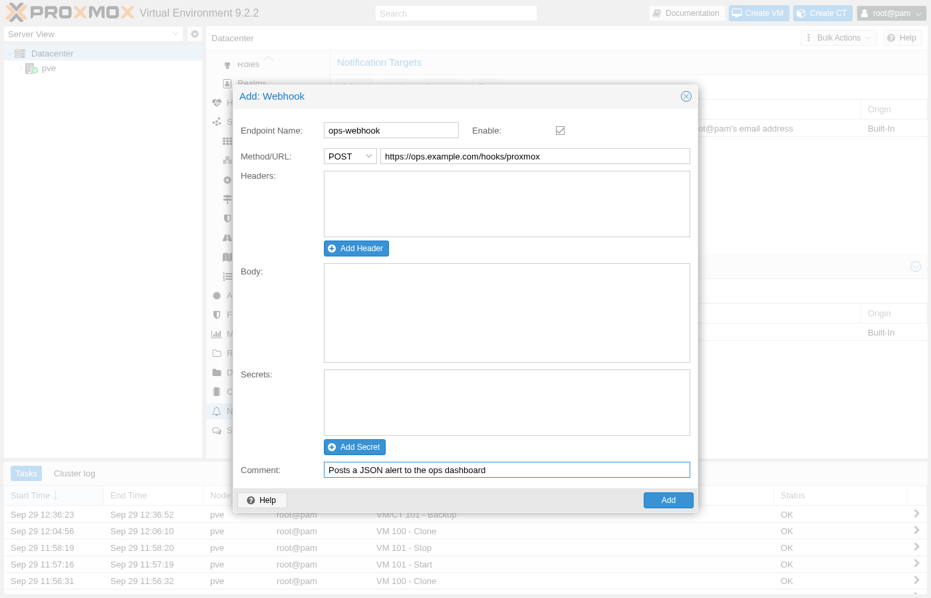Open the datacenter Firewall shield icon
The height and width of the screenshot is (598, 931).
tap(217, 315)
